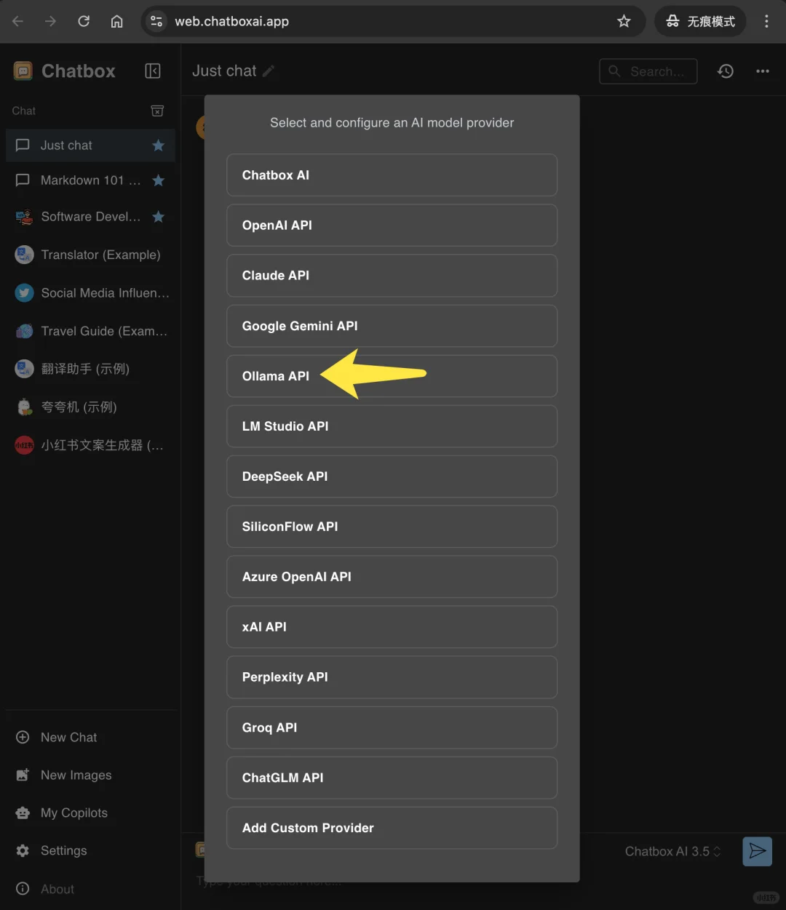The height and width of the screenshot is (910, 786).
Task: Click the Chatbox logo icon
Action: [x=23, y=71]
